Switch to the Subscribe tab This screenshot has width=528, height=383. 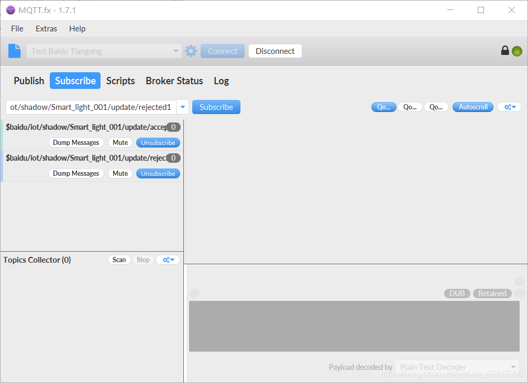pos(75,81)
